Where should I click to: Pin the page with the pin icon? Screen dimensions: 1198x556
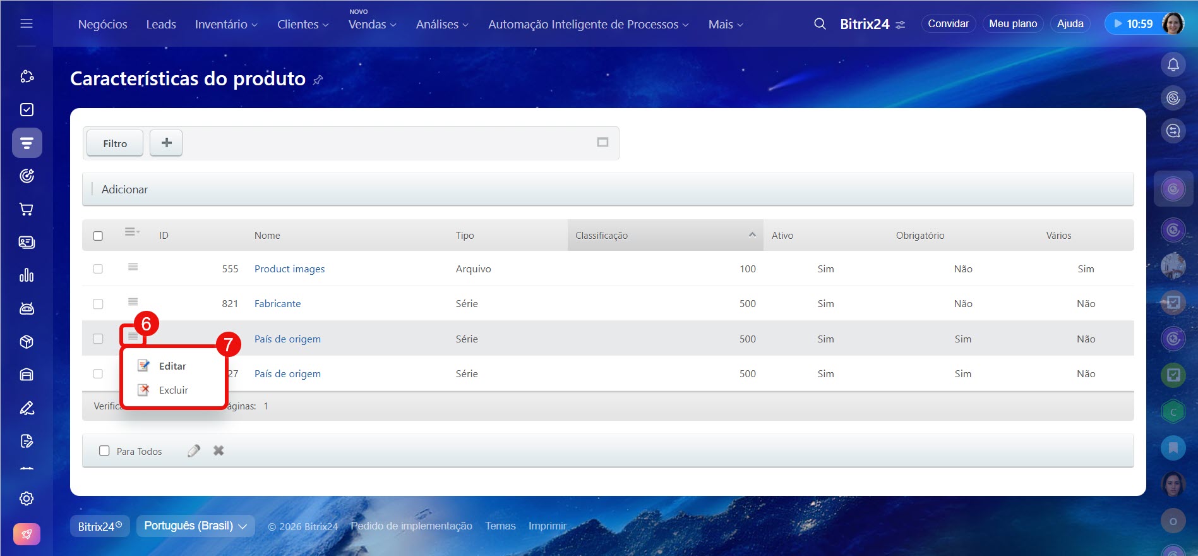click(318, 80)
